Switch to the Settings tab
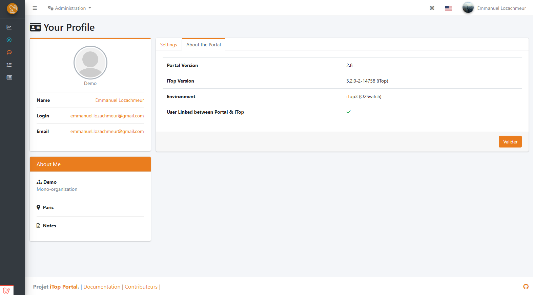This screenshot has width=533, height=295. pyautogui.click(x=168, y=45)
